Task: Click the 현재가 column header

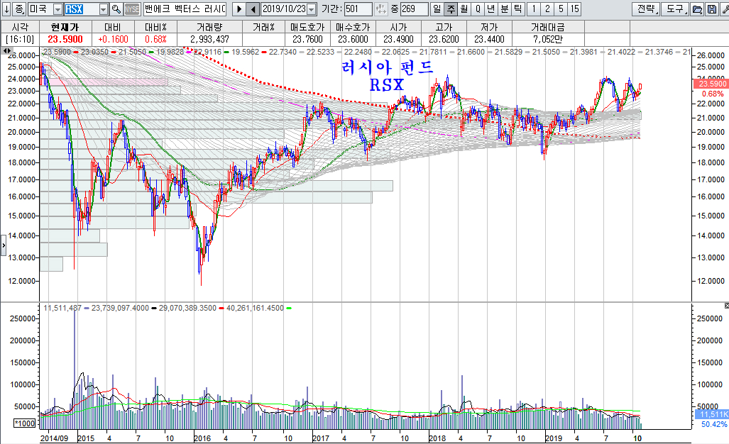Action: pos(65,27)
